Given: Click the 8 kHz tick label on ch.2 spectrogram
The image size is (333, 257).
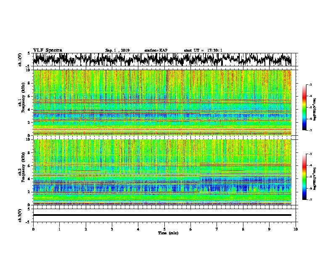Looking at the screenshot, I should point(29,153).
